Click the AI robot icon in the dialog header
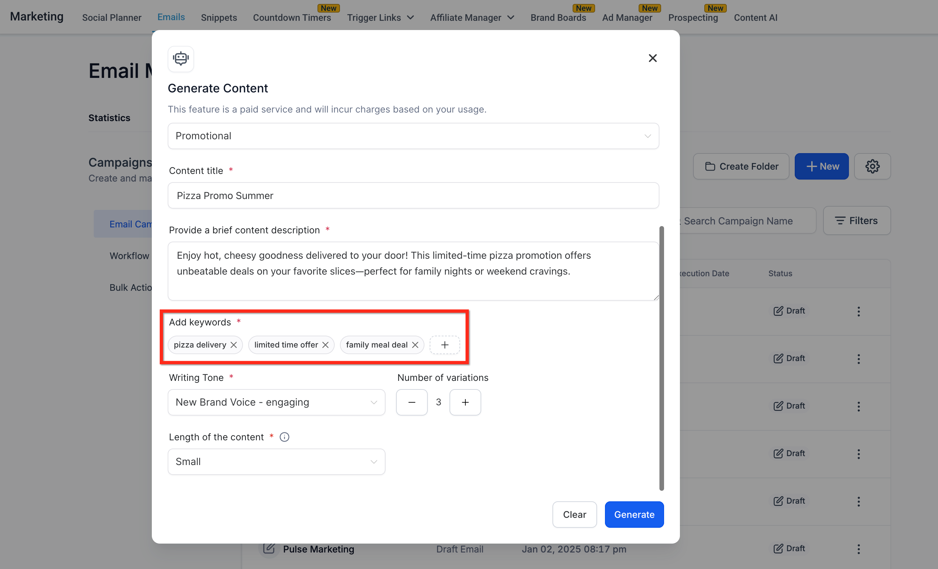The width and height of the screenshot is (938, 569). coord(181,59)
